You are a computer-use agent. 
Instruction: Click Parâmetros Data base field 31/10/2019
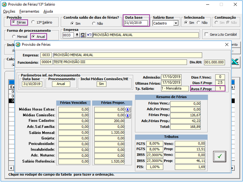click(x=32, y=84)
